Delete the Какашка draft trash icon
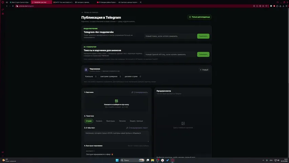 tap(96, 76)
